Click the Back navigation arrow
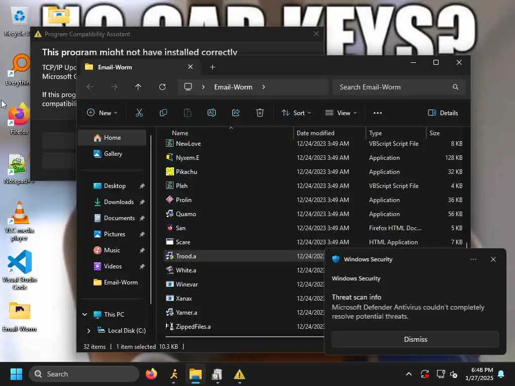Image resolution: width=515 pixels, height=386 pixels. 90,87
